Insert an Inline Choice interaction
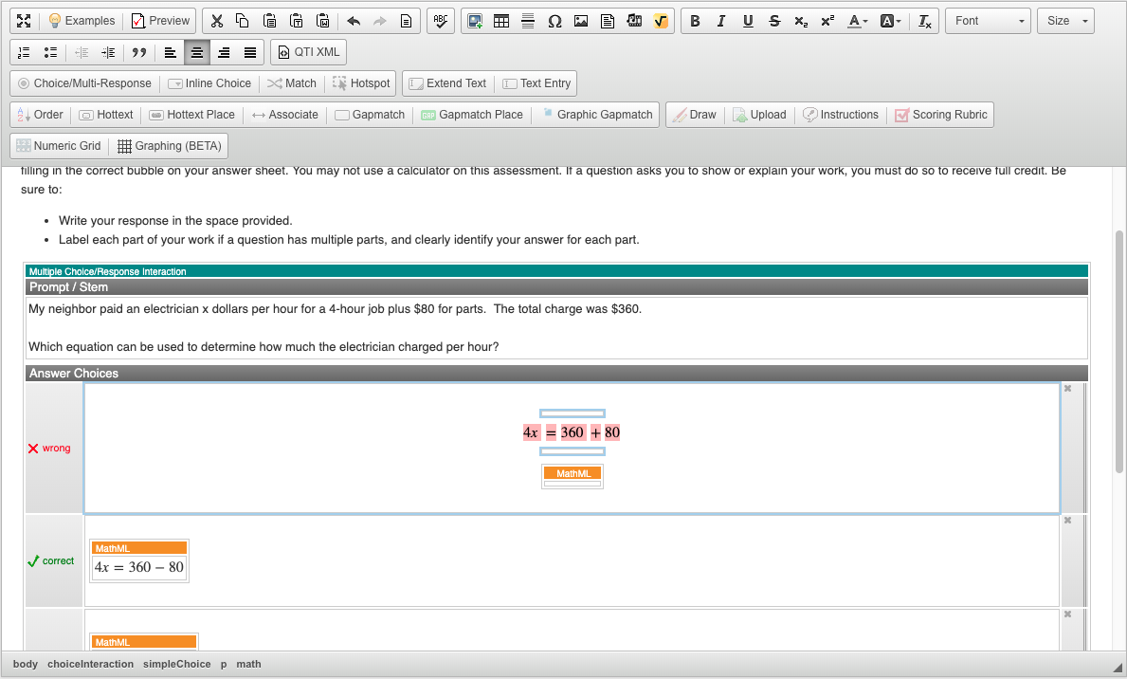The image size is (1127, 679). (209, 83)
